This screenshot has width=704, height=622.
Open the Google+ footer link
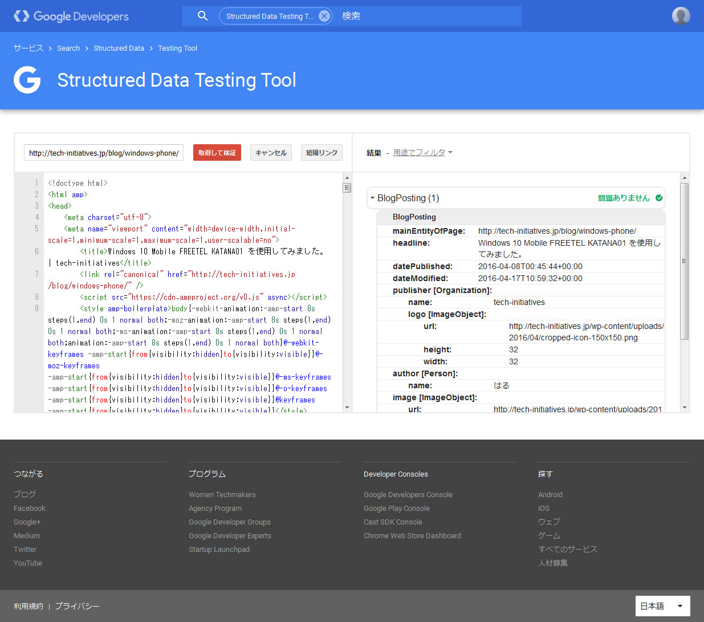click(x=27, y=522)
